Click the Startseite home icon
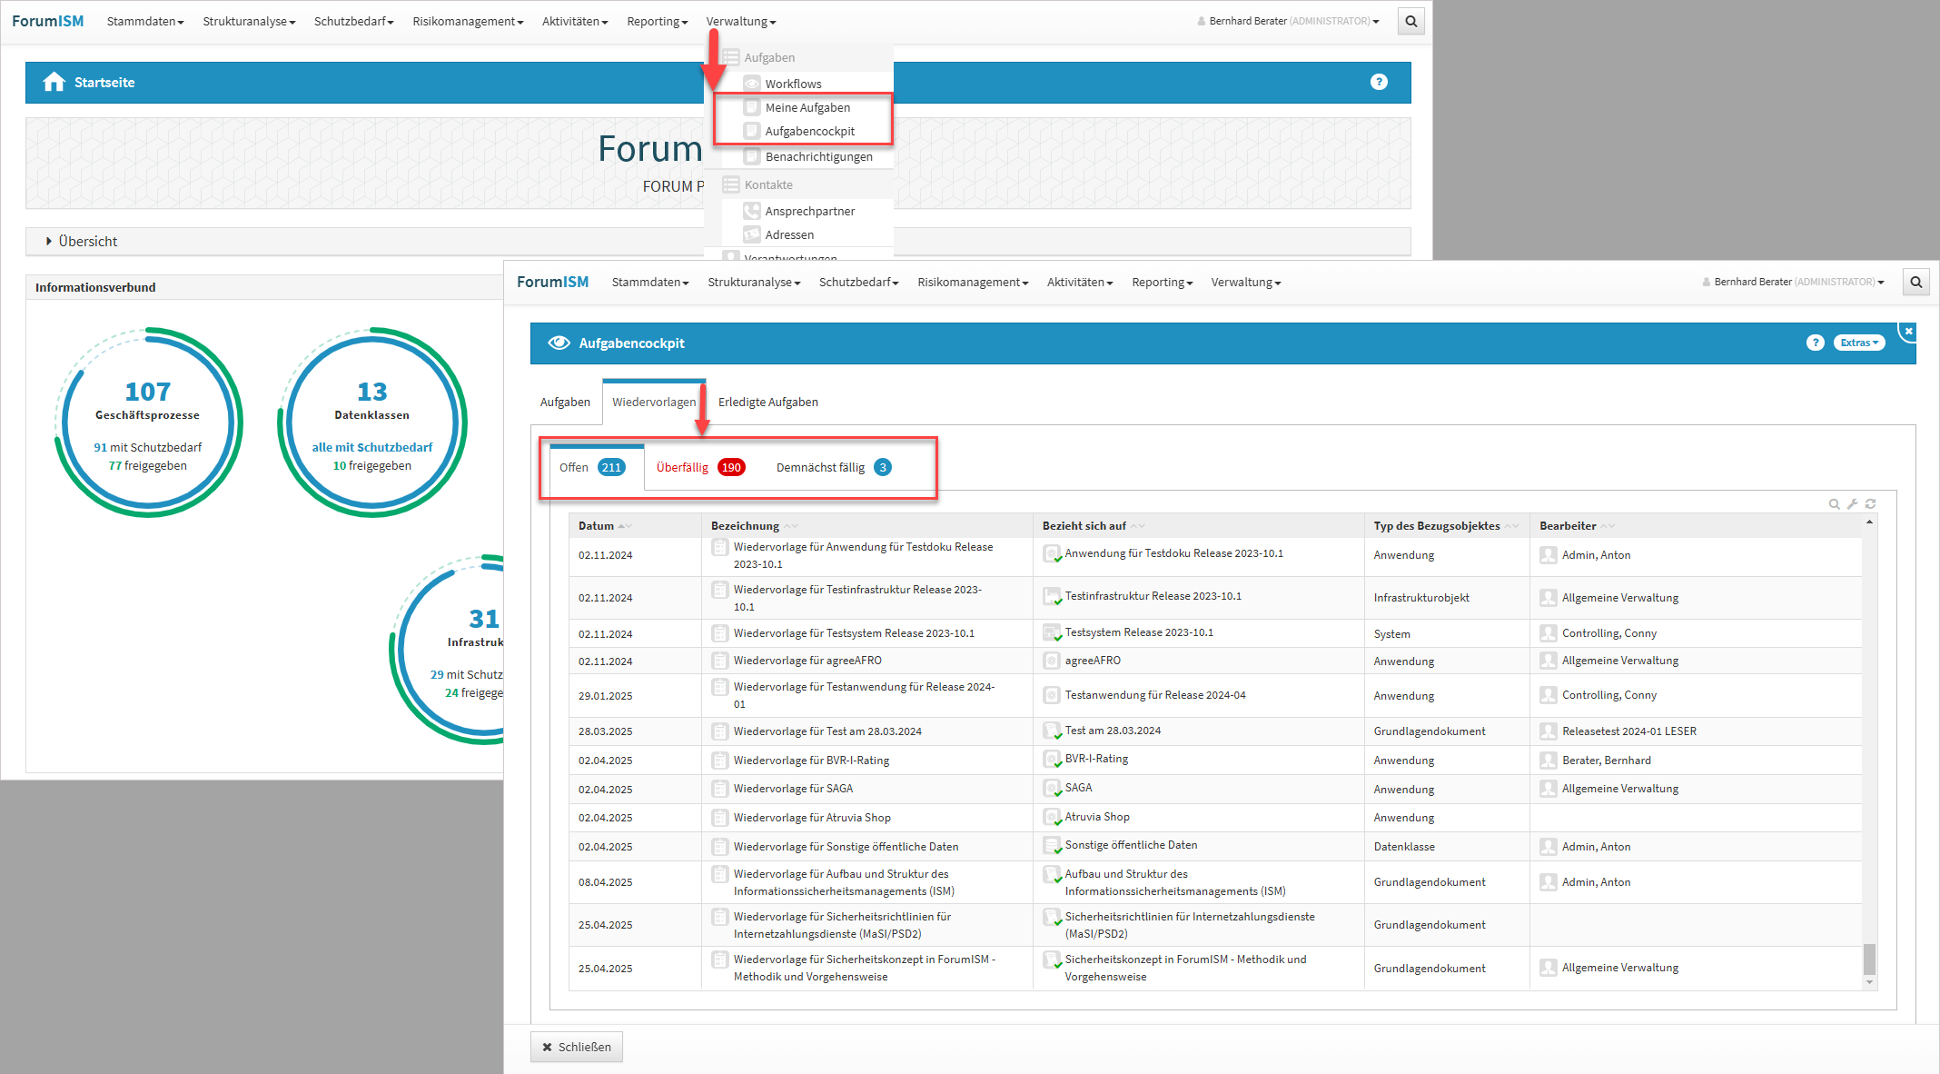This screenshot has width=1940, height=1074. coord(54,83)
